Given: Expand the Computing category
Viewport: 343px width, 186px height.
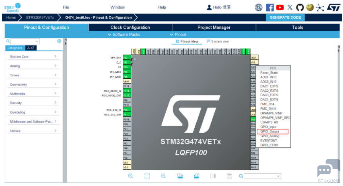Looking at the screenshot, I should [33, 112].
